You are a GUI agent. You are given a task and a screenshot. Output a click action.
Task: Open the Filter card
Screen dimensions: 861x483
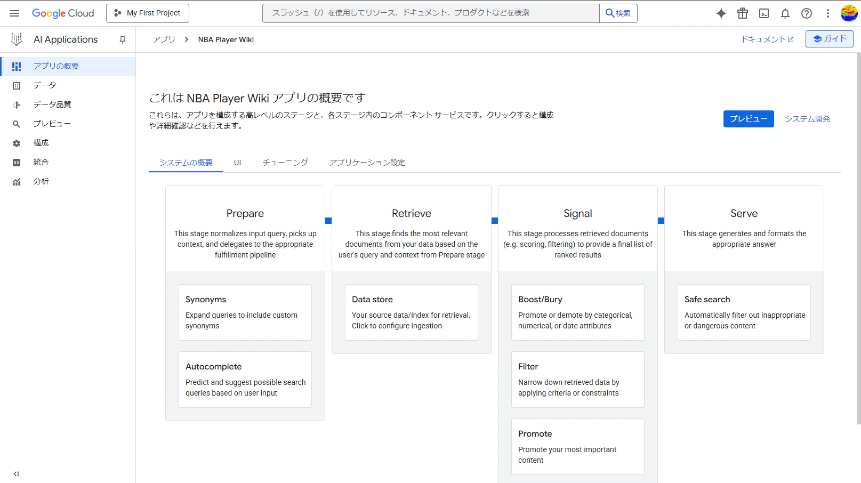pos(578,380)
